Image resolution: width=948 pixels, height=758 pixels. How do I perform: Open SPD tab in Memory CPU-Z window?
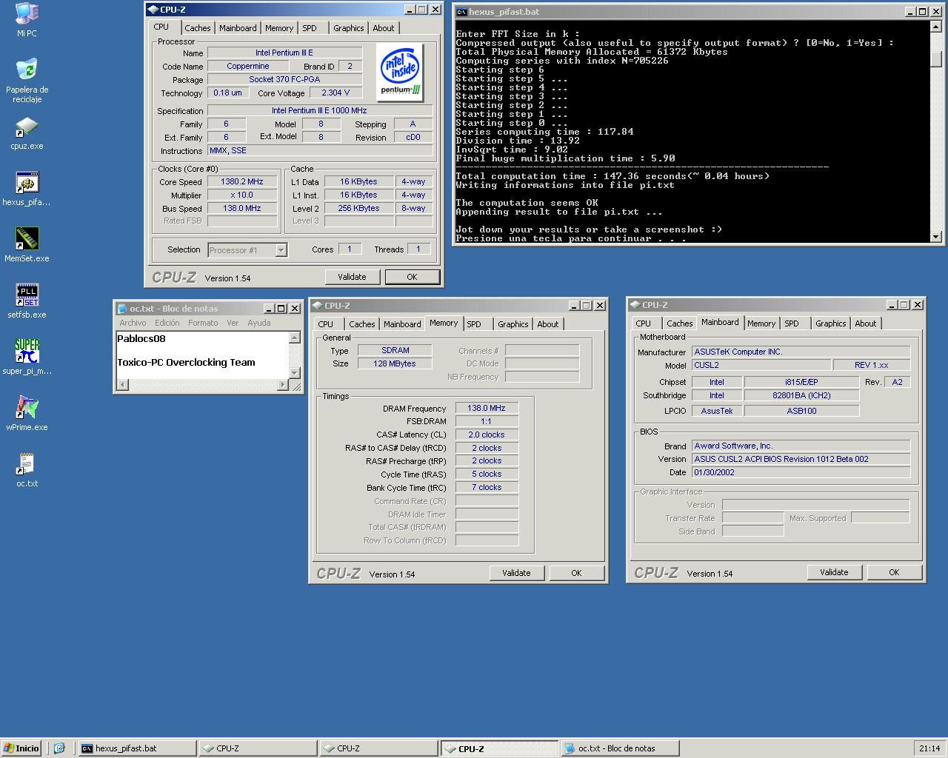(474, 324)
